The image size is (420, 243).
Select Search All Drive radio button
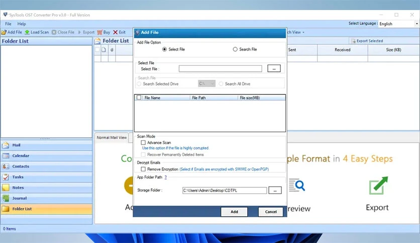(x=221, y=84)
